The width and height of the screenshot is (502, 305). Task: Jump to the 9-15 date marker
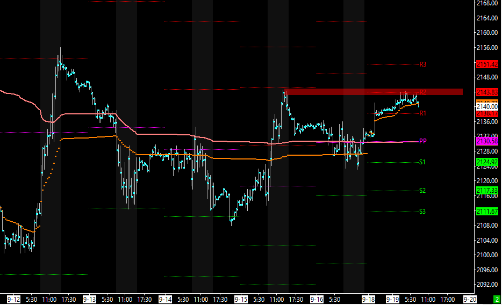point(241,300)
